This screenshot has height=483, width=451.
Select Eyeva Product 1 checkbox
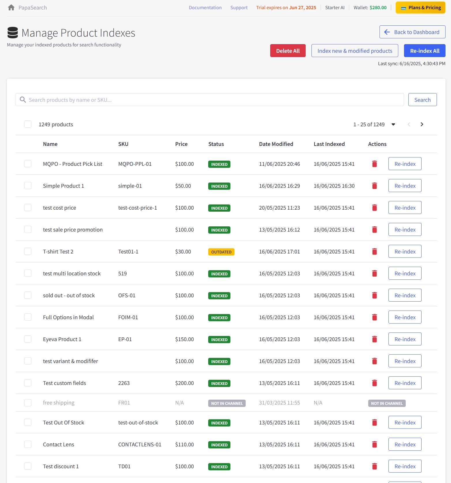point(28,339)
